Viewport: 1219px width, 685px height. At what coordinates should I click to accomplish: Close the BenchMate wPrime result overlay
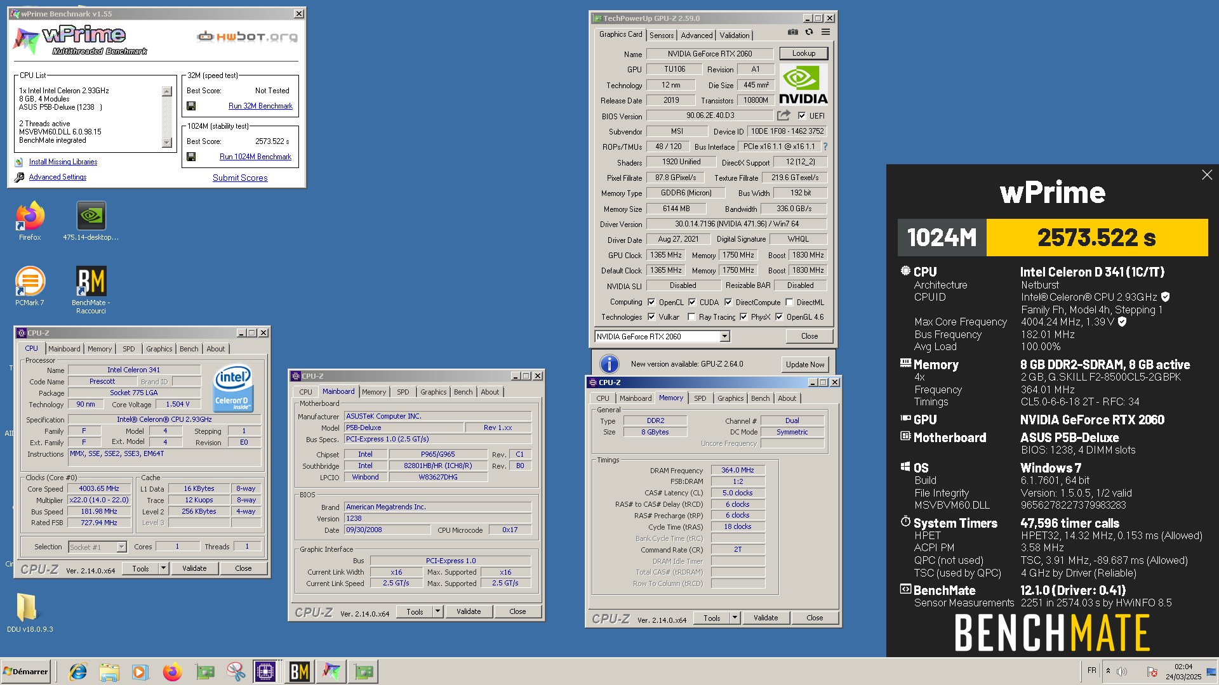(x=1207, y=174)
